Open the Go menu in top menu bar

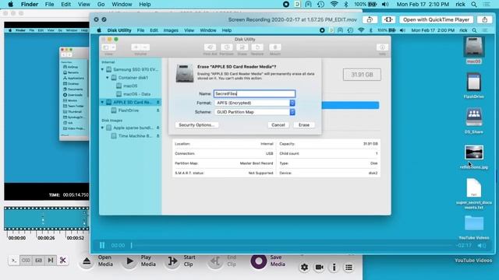101,5
